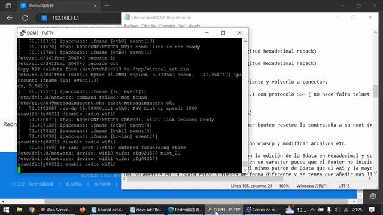383x215 pixels.
Task: Open the settings gear in Edge sidebar
Action: tap(373, 196)
